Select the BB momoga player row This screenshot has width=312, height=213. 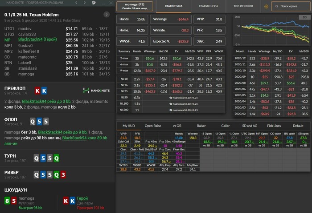pos(56,74)
